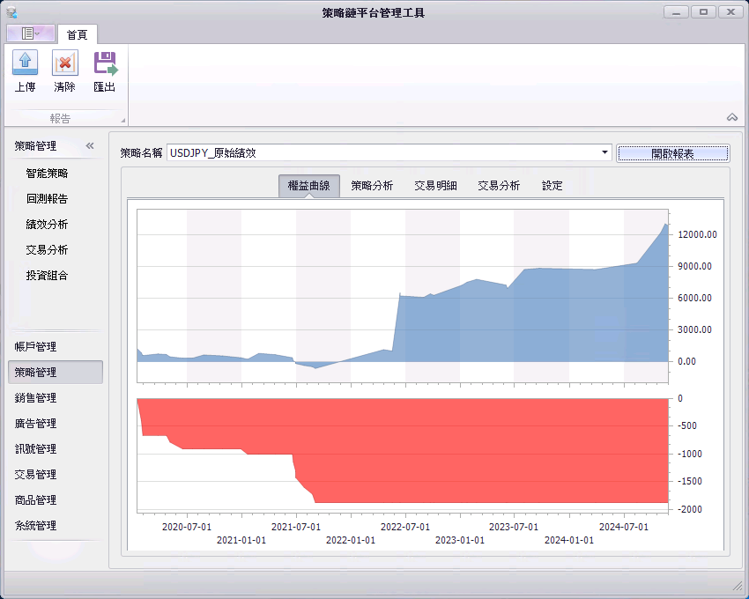The image size is (749, 599).
Task: Switch to the 設定 tab
Action: click(x=552, y=186)
